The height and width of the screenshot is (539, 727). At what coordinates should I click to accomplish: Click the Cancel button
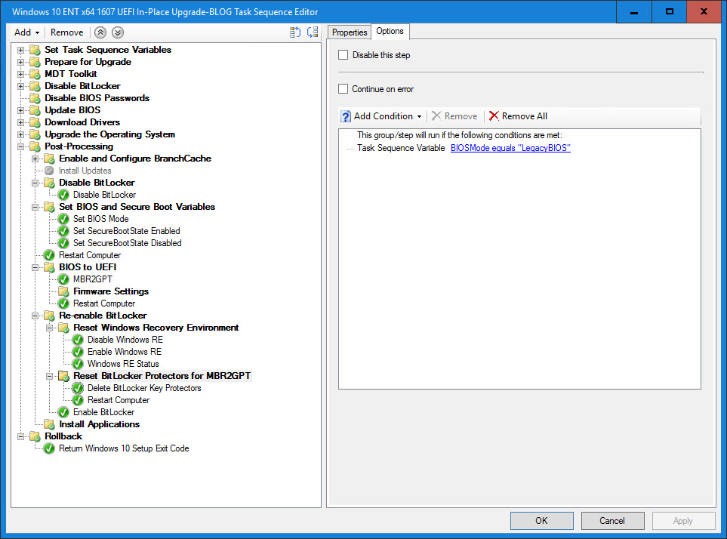click(612, 521)
